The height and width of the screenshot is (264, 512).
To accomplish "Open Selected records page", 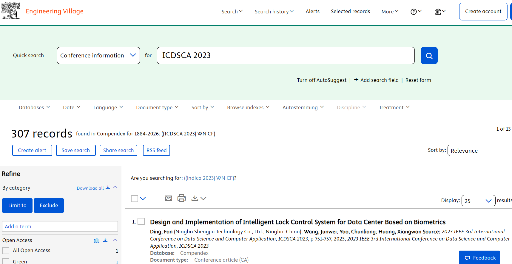I will coord(350,11).
